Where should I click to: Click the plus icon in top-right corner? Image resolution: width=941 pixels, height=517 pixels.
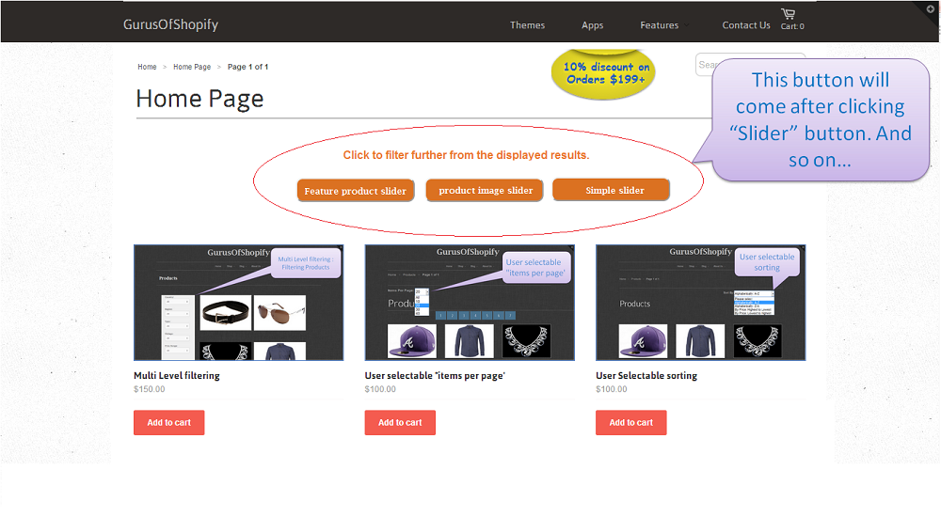click(x=931, y=8)
